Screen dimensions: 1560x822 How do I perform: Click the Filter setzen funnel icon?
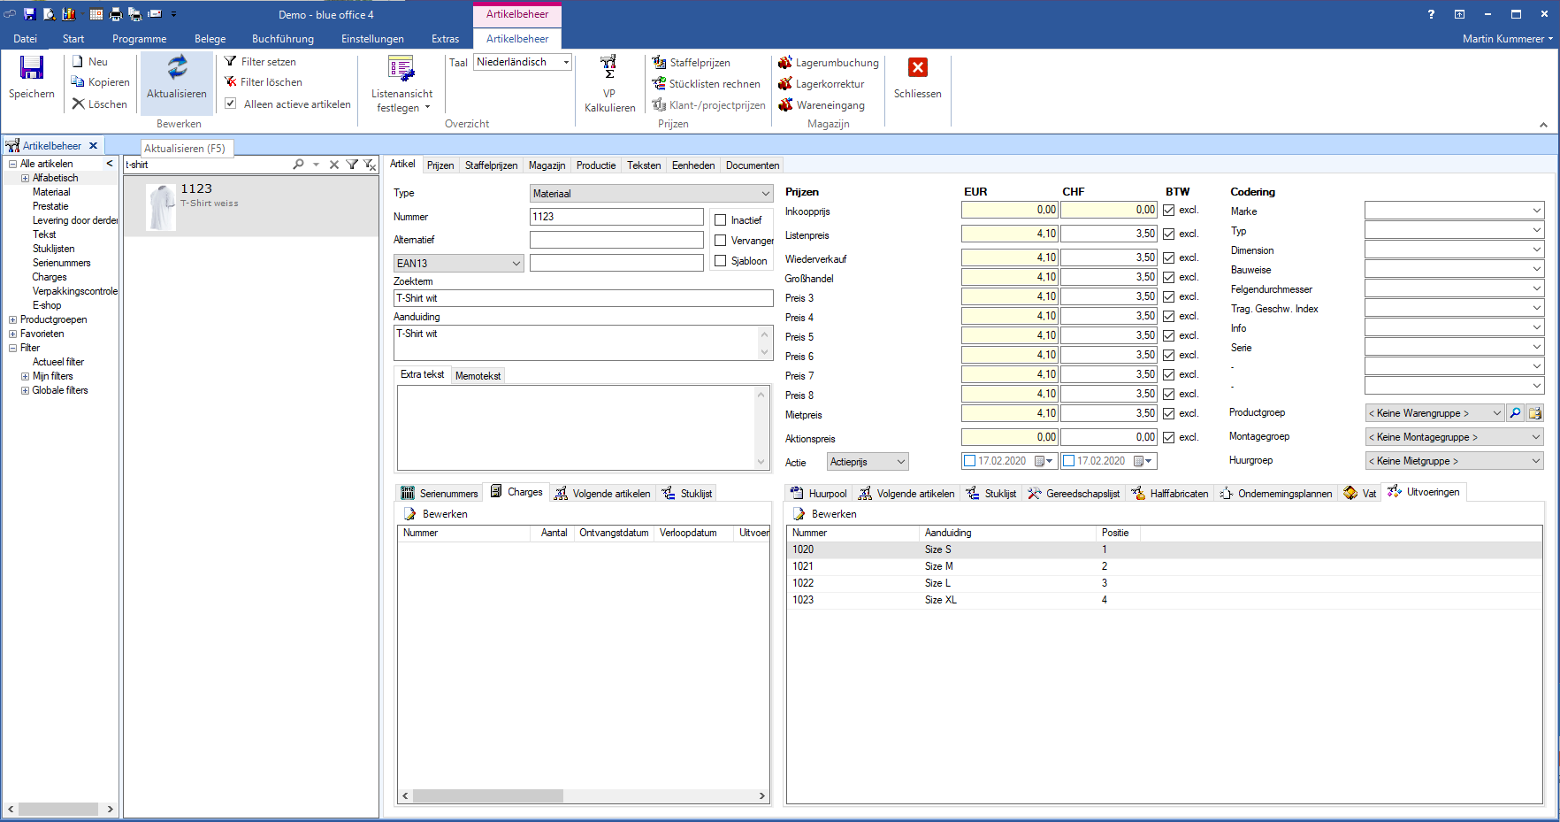(x=231, y=62)
